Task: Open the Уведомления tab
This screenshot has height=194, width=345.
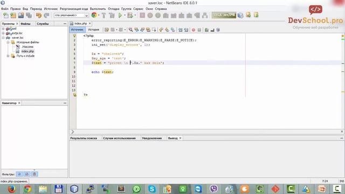Action: pyautogui.click(x=152, y=138)
